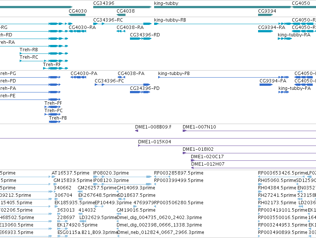Screen dimensions: 316x238
Task: Select EST EK174920.5prime label
Action: (77, 225)
